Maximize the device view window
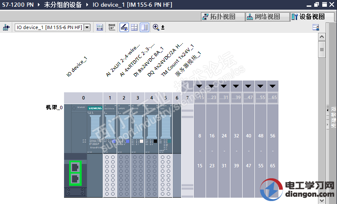 click(324, 5)
